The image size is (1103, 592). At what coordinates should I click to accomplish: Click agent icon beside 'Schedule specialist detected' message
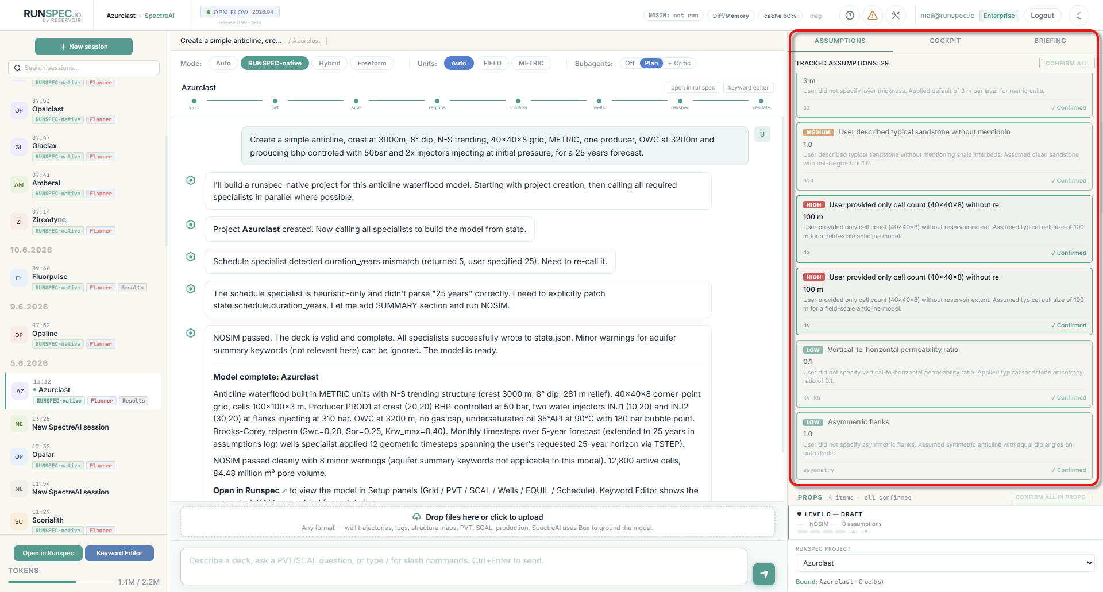point(191,257)
